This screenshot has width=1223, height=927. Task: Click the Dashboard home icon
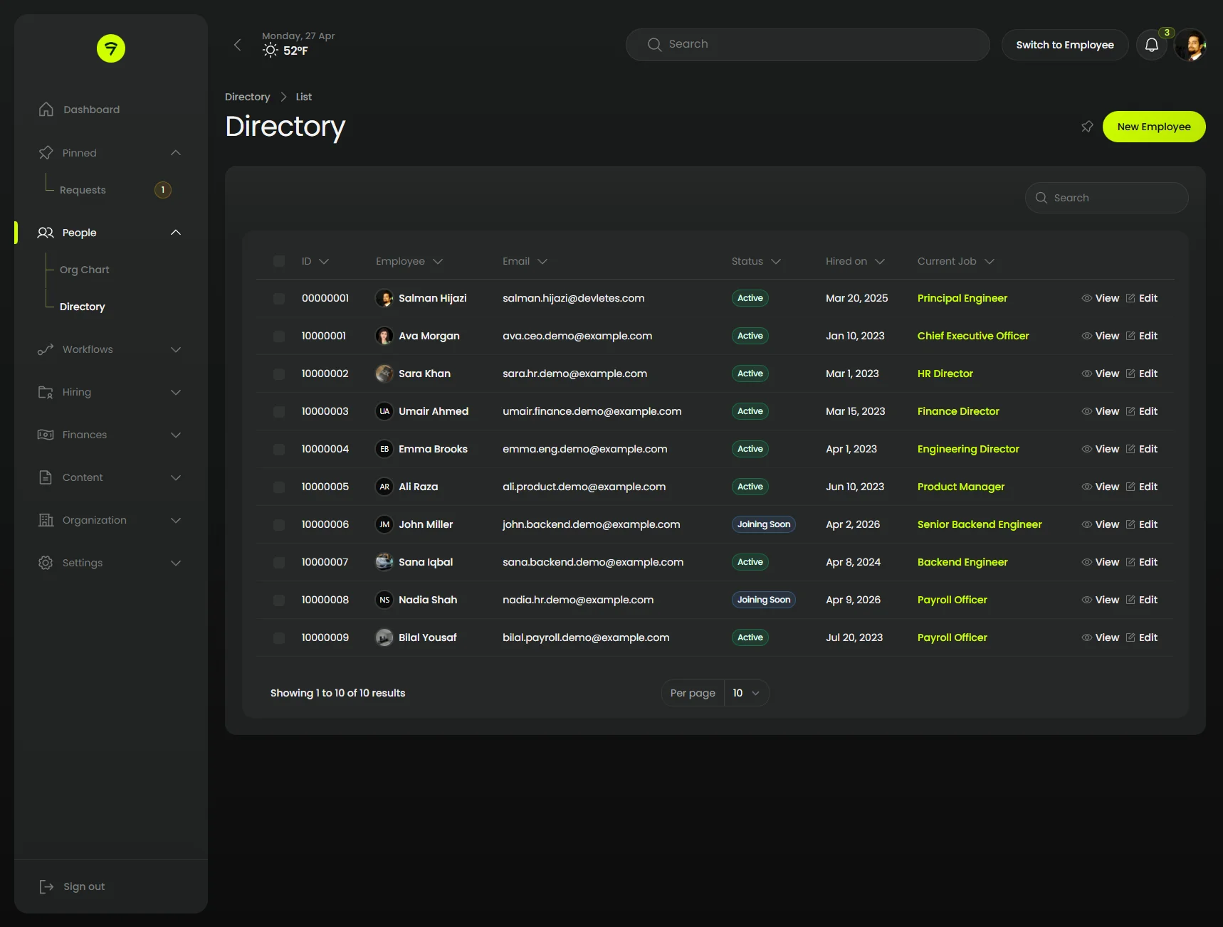click(x=45, y=109)
